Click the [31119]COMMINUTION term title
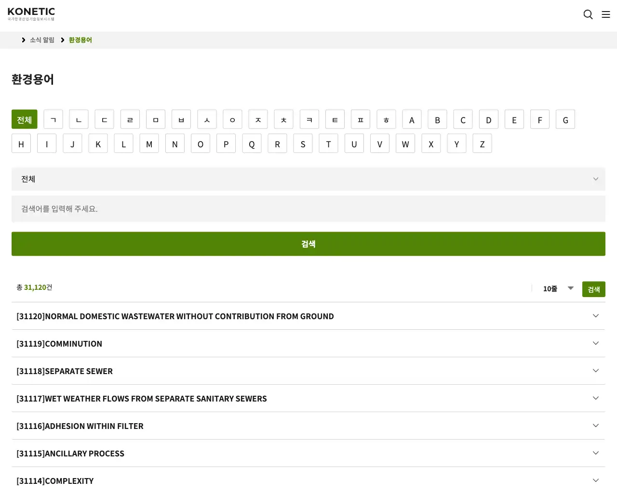 tap(59, 344)
